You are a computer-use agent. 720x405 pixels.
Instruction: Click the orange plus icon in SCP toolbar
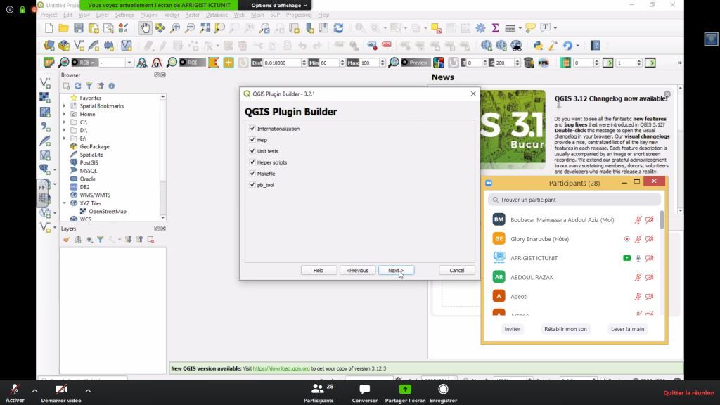[229, 63]
